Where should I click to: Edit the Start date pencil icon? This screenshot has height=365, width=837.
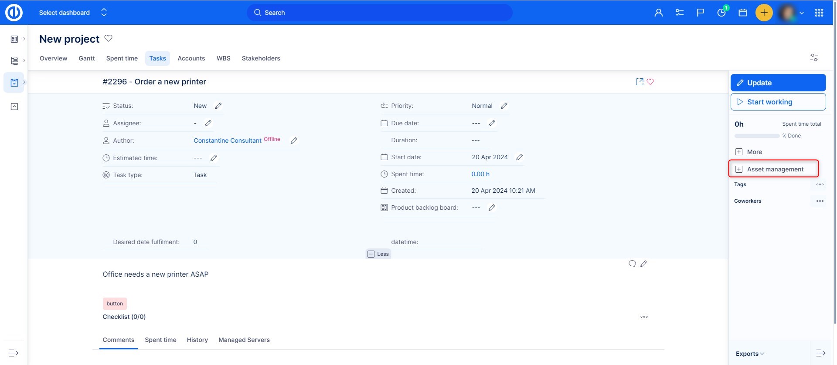pos(520,157)
